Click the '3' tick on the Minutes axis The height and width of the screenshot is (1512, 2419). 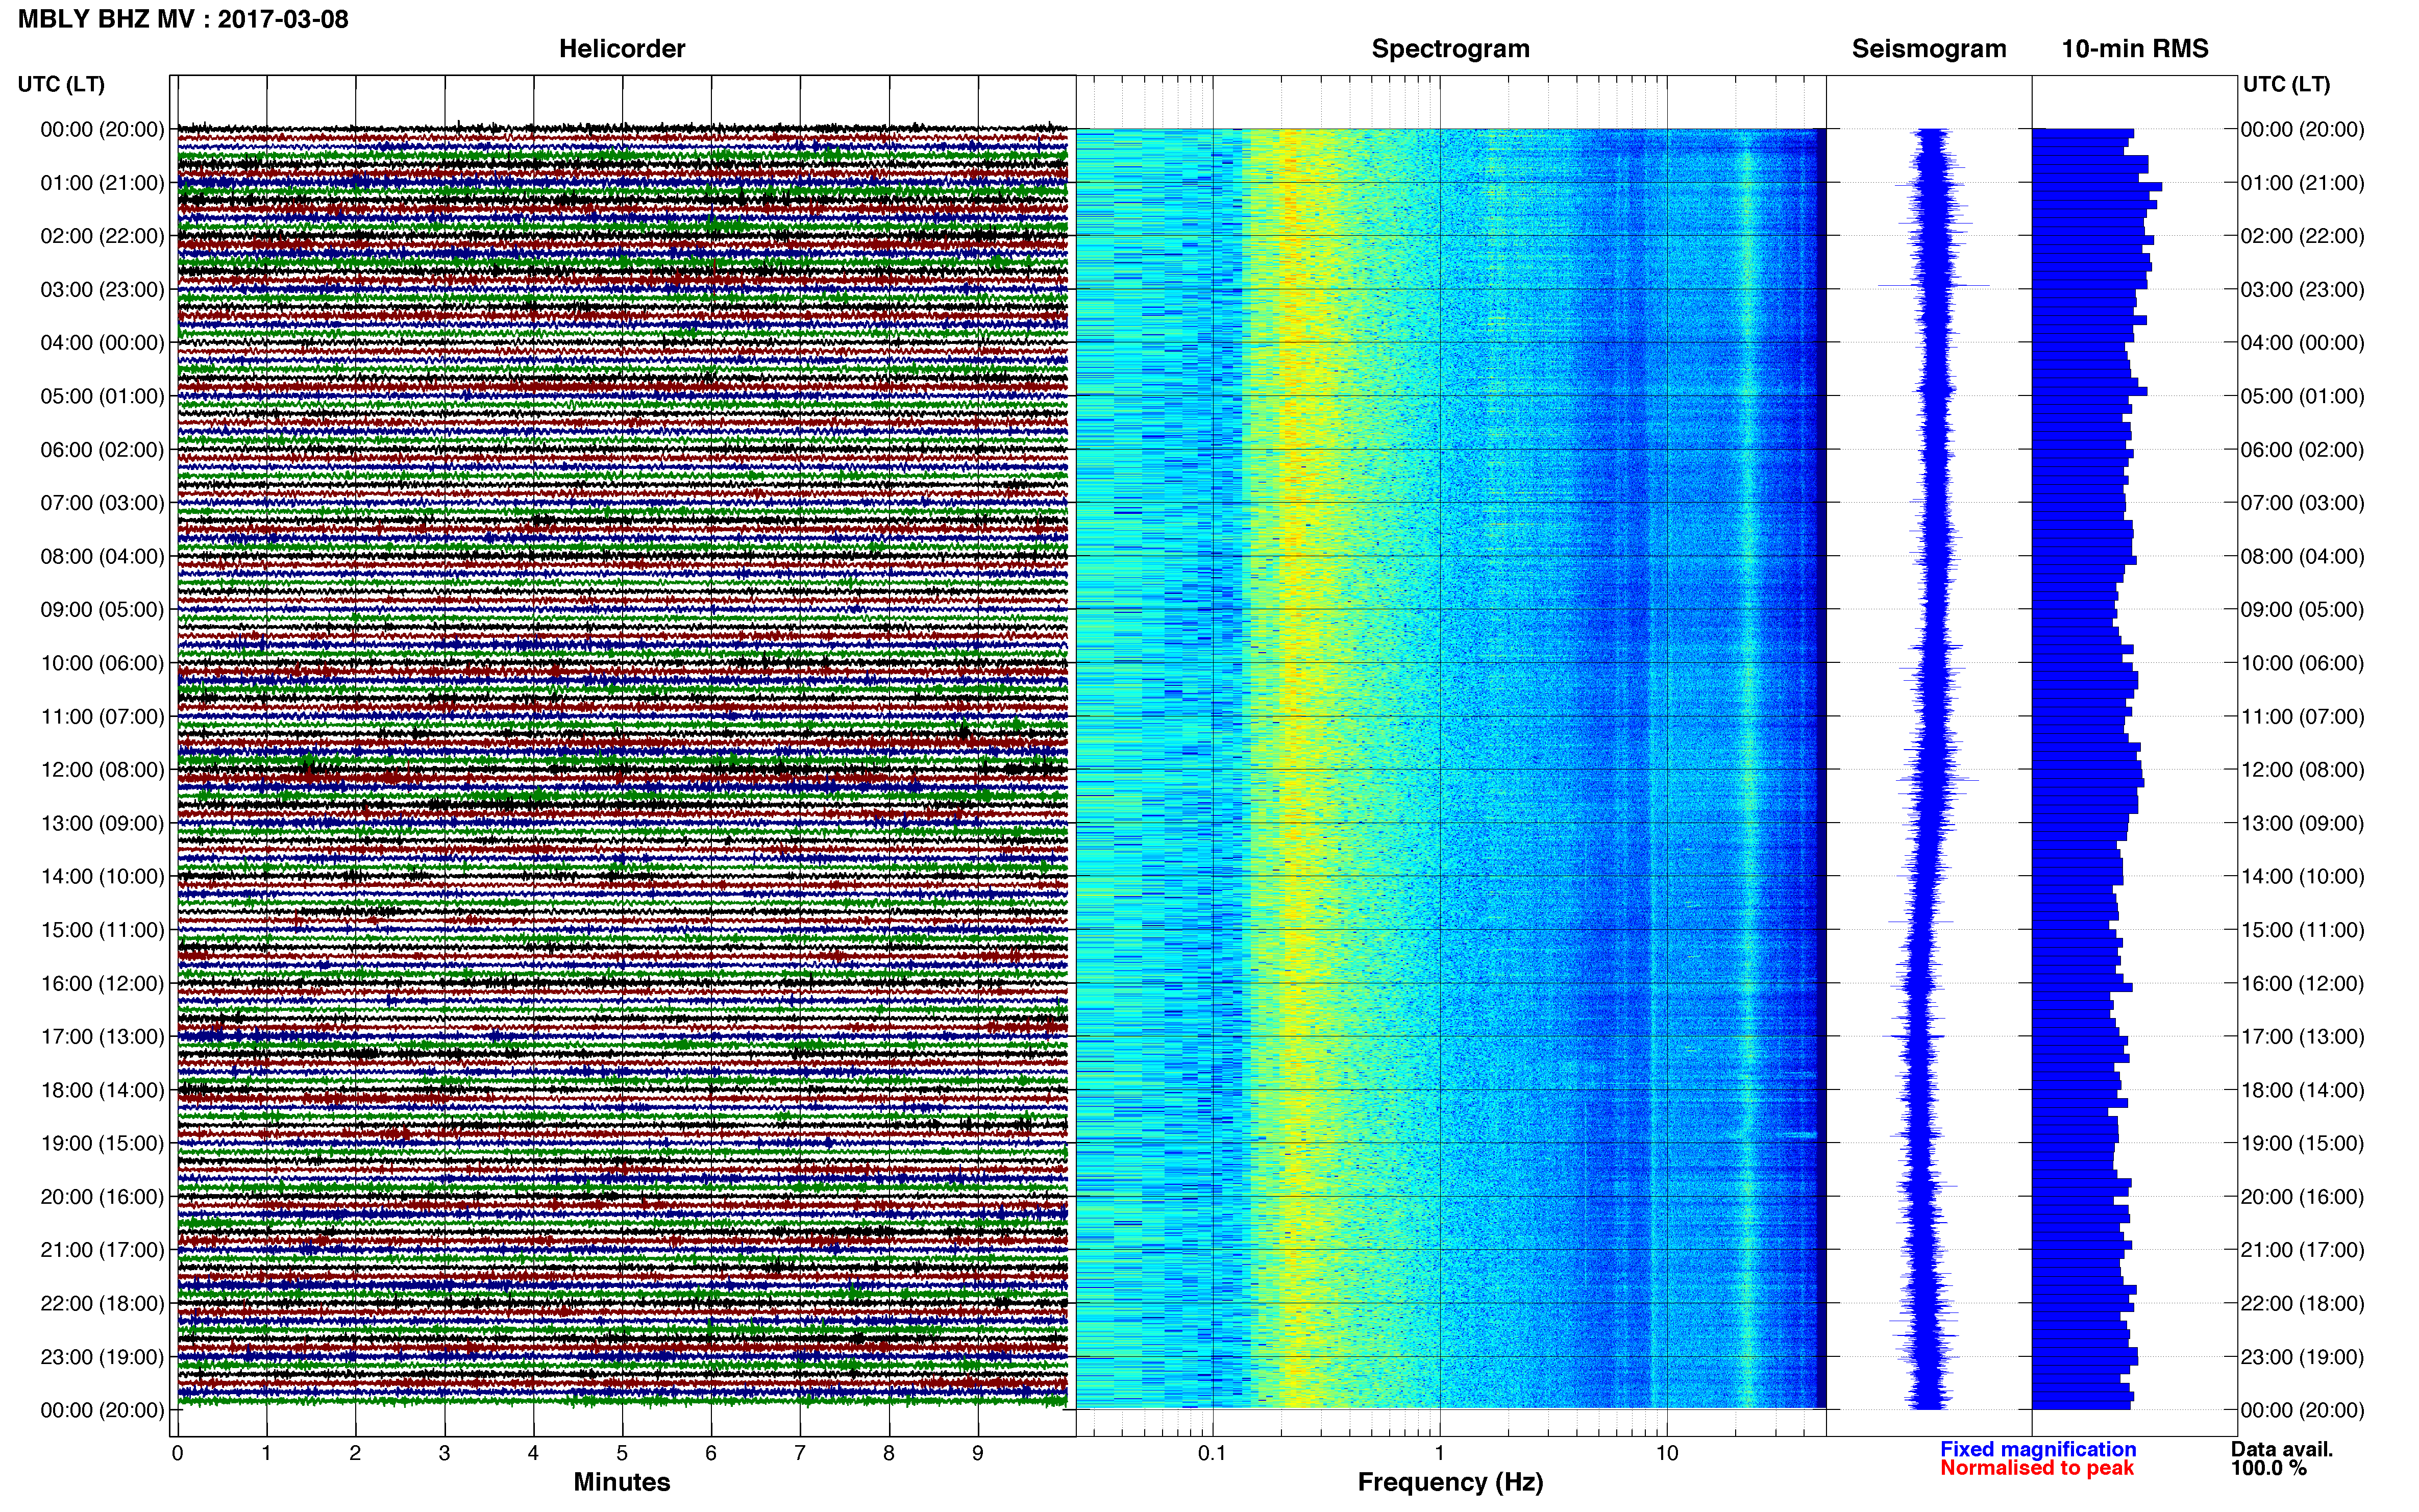tap(444, 1453)
